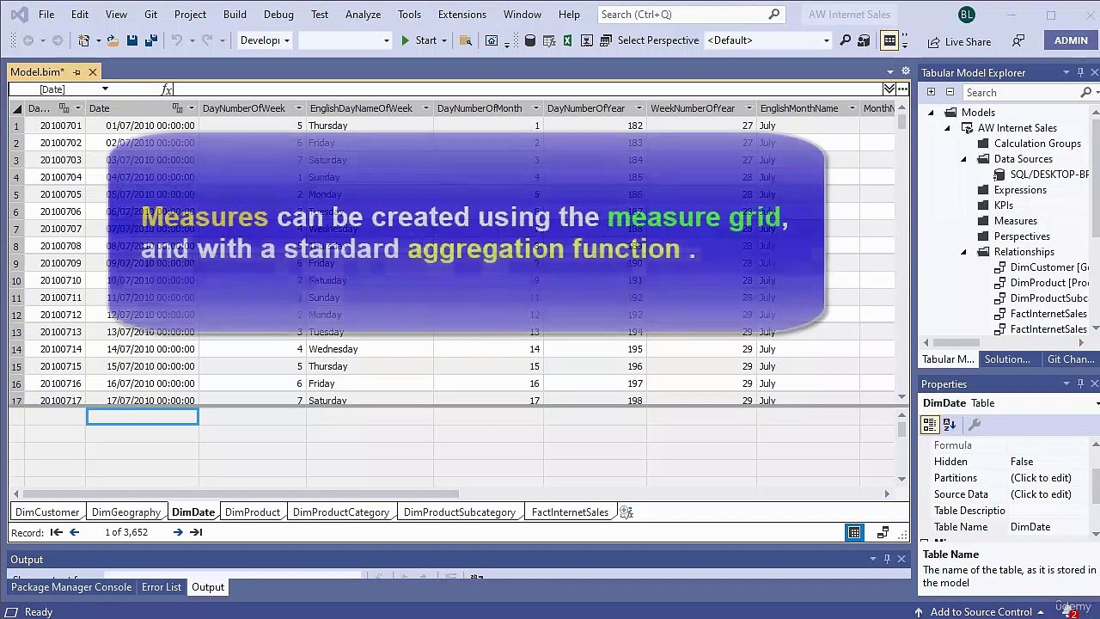Open DayNumberOfWeek column filter dropdown
1100x619 pixels.
299,108
